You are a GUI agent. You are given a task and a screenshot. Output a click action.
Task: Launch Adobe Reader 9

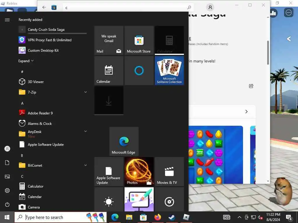(x=53, y=113)
